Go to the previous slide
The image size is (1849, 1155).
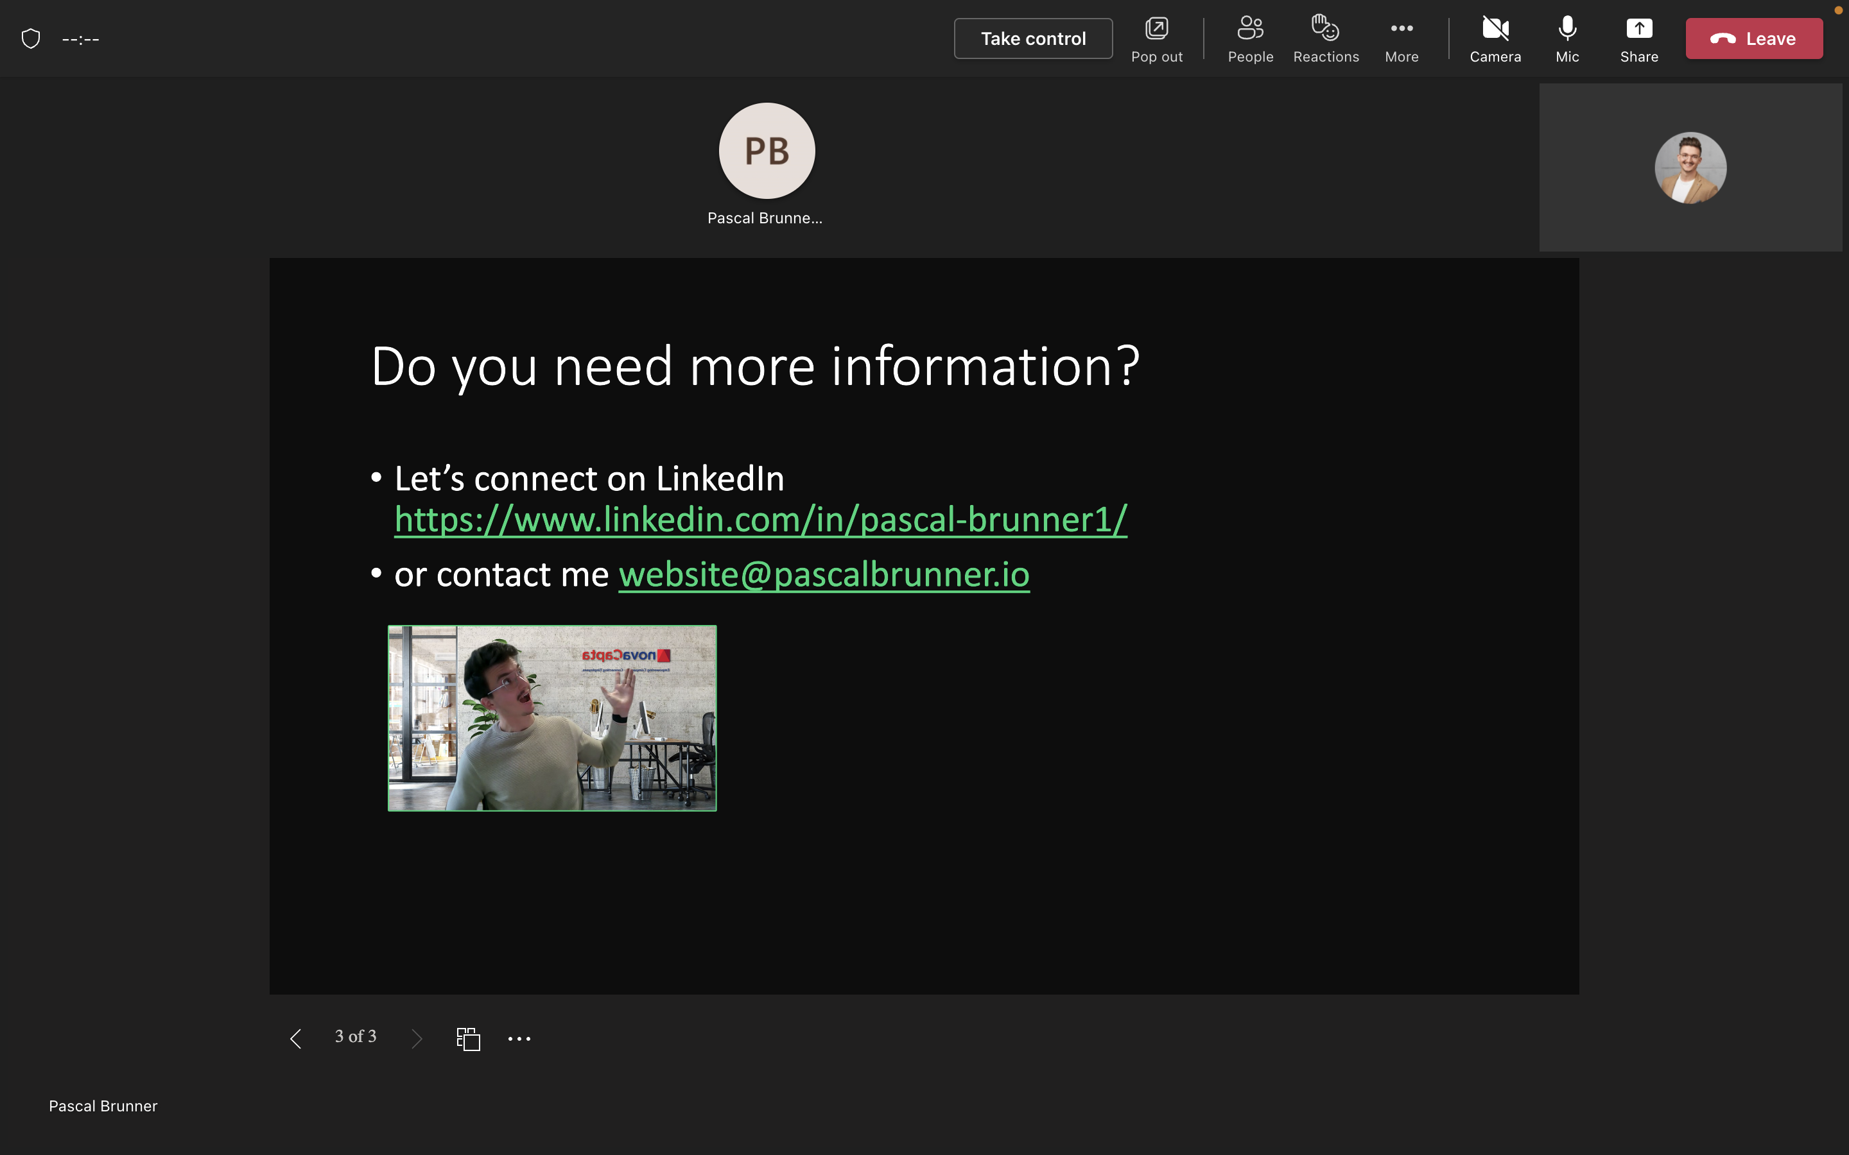point(296,1038)
